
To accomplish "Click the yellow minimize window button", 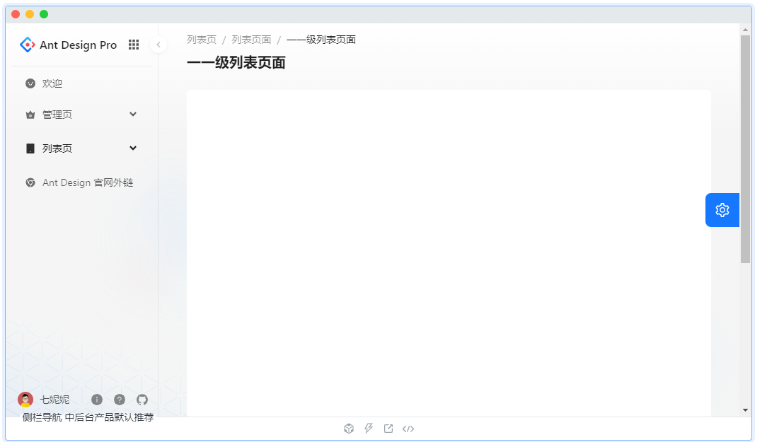I will pos(30,14).
